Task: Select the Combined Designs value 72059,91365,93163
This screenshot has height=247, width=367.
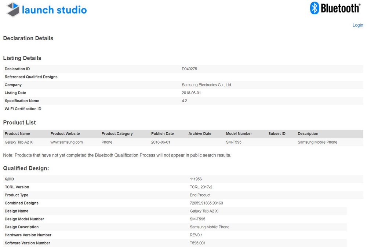Action: (x=206, y=203)
